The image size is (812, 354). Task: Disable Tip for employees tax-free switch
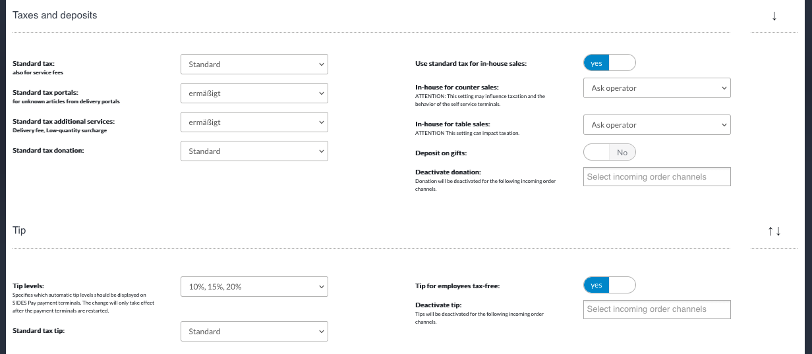click(609, 285)
